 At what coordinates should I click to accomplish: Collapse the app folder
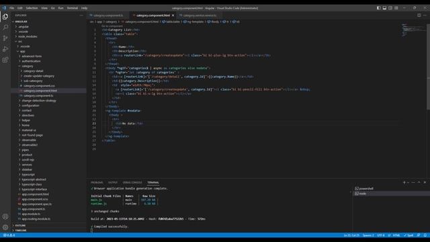tap(22, 51)
